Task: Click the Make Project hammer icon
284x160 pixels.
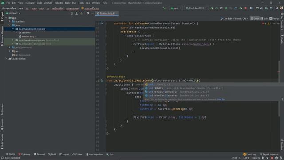Action: click(x=164, y=8)
